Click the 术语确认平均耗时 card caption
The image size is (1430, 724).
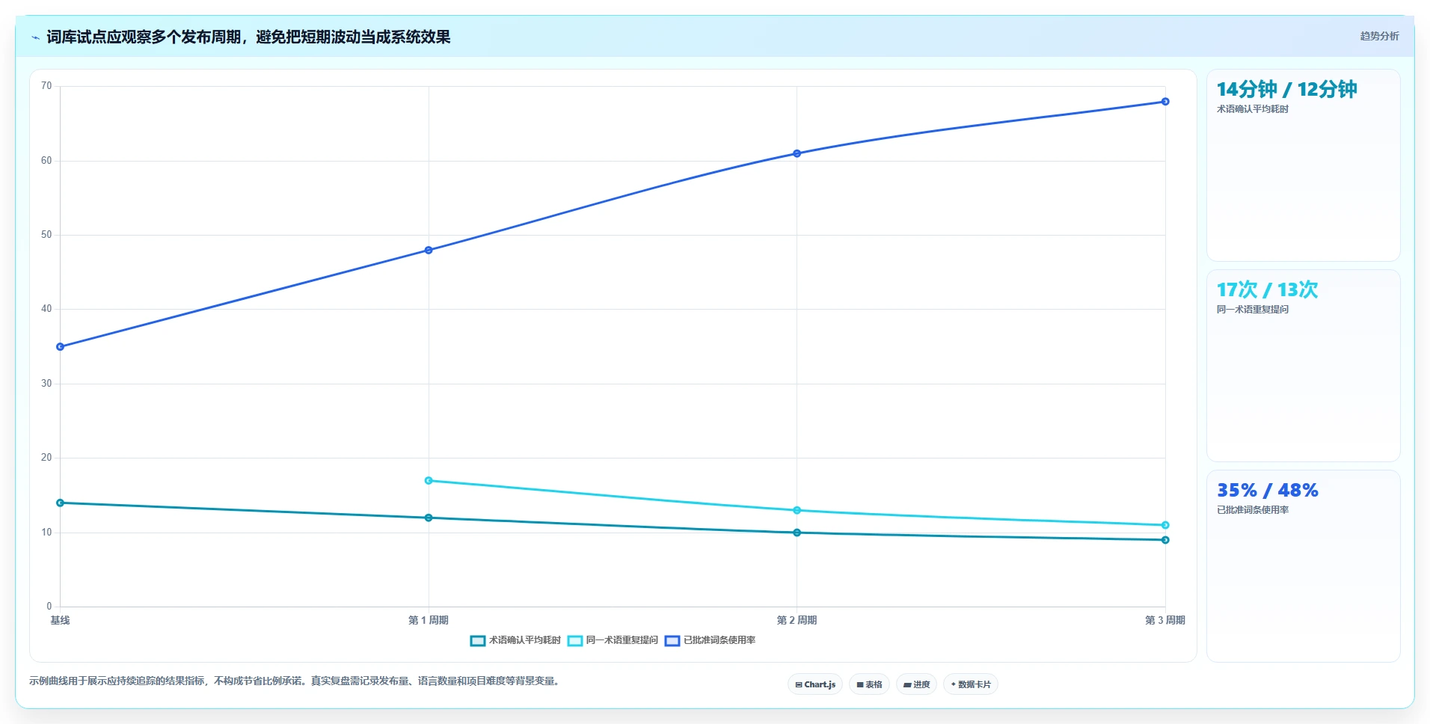coord(1253,109)
